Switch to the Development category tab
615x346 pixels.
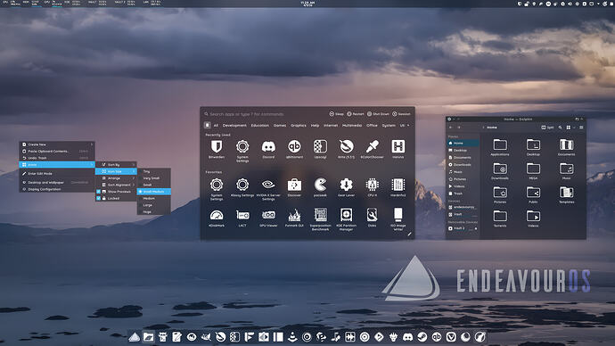coord(234,125)
